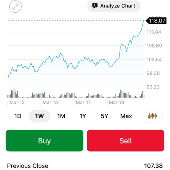The height and width of the screenshot is (170, 170).
Task: Switch chart to 5Y range
Action: (104, 116)
